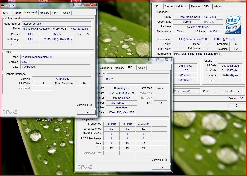247x176 pixels.
Task: Click the PC2-5300 (333 MHz) bandwidth value
Action: click(x=121, y=93)
